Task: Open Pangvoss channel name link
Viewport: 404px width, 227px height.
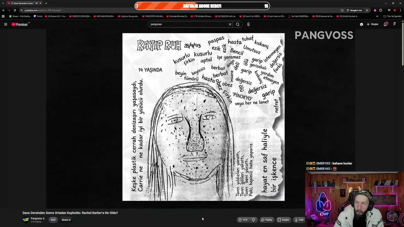Action: pos(37,218)
